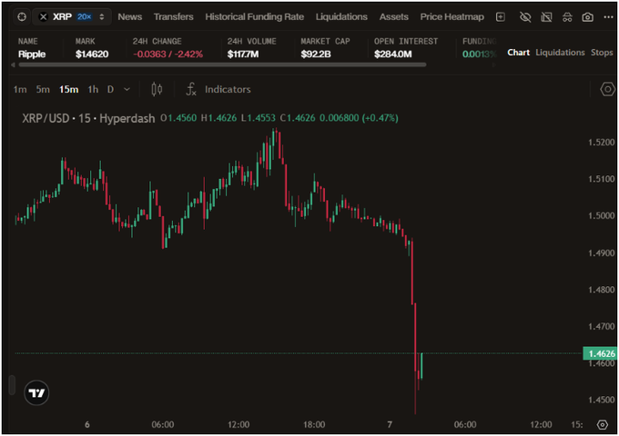Click the $92.2B market cap value

point(316,54)
